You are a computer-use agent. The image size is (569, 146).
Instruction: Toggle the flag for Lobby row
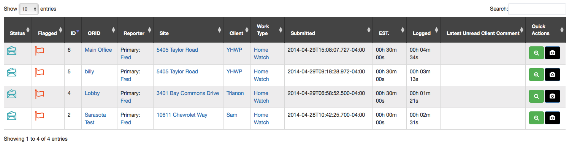40,94
